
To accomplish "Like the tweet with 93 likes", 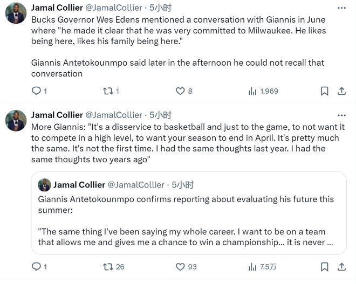I will coord(181,267).
